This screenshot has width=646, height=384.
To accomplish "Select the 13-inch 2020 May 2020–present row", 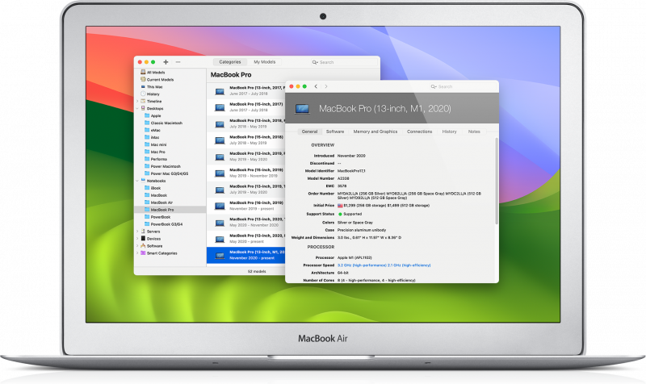I will click(246, 239).
